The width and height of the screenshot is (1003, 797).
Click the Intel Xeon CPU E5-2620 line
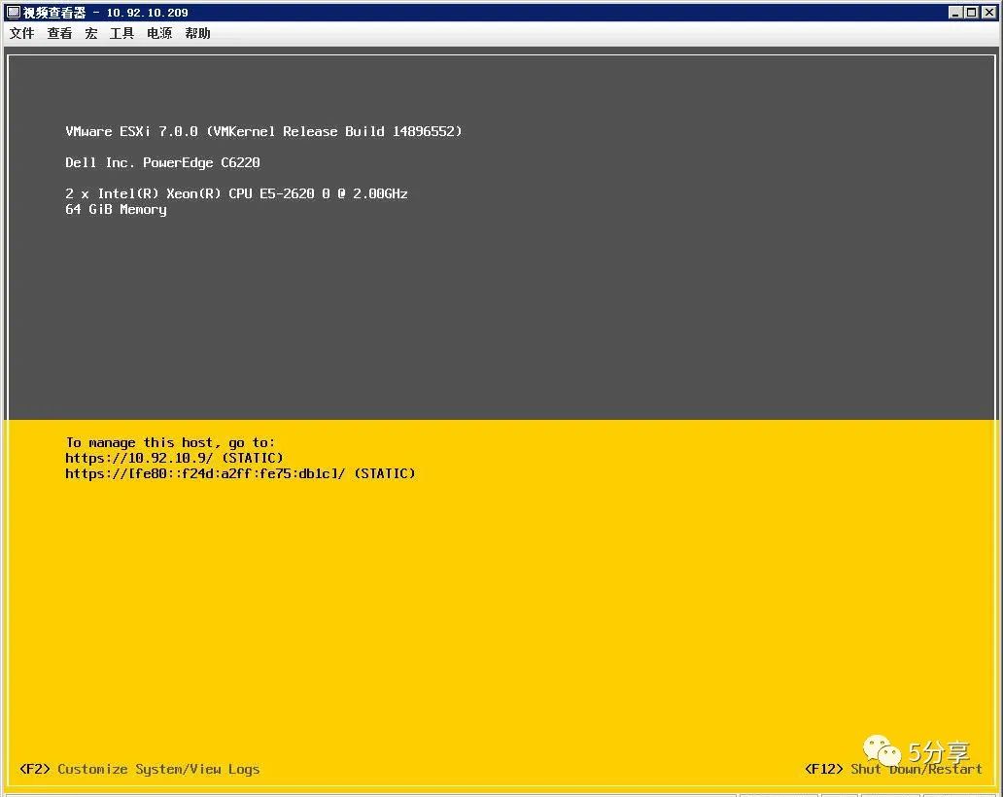(x=236, y=193)
